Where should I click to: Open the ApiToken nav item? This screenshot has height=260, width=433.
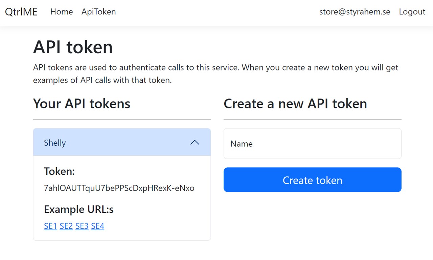click(98, 12)
